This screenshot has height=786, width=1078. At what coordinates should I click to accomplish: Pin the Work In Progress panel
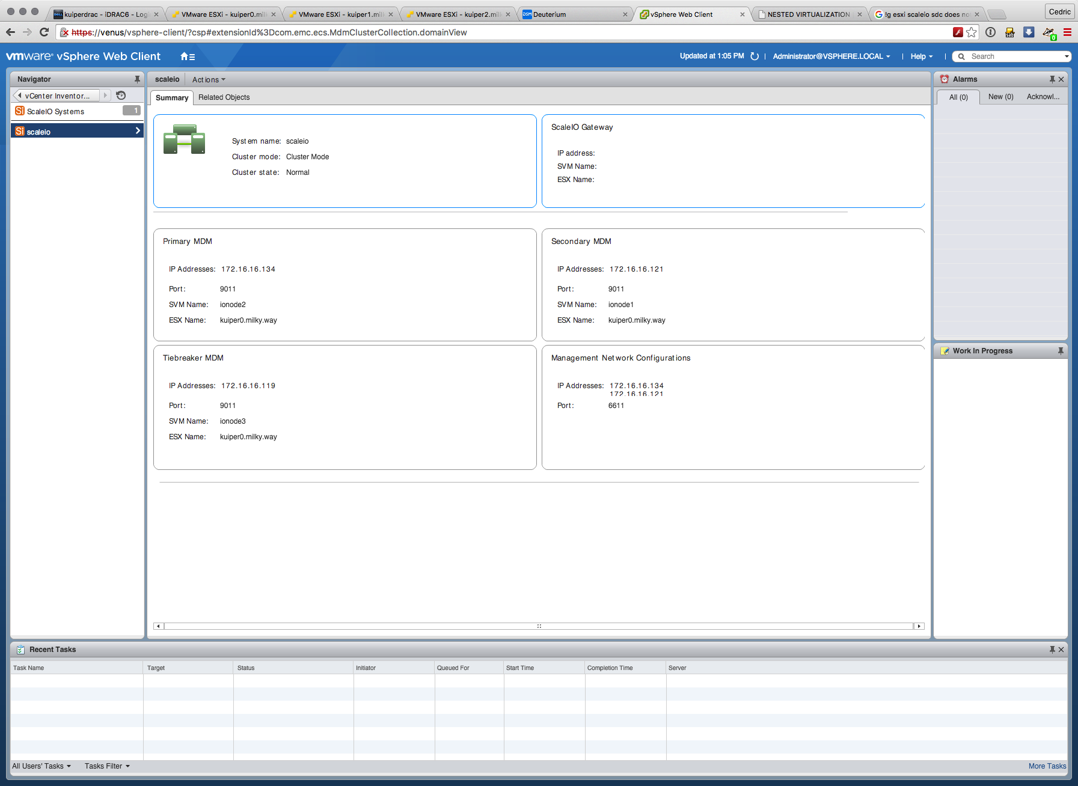pos(1061,351)
